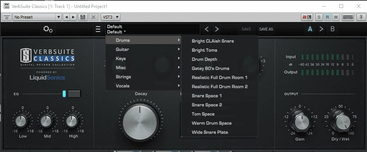The image size is (367, 152).
Task: Click the Input level meter
Action: click(327, 57)
